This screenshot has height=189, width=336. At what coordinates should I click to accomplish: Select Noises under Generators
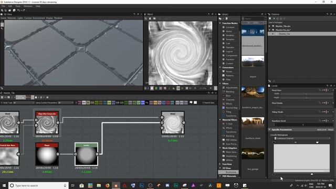click(229, 71)
